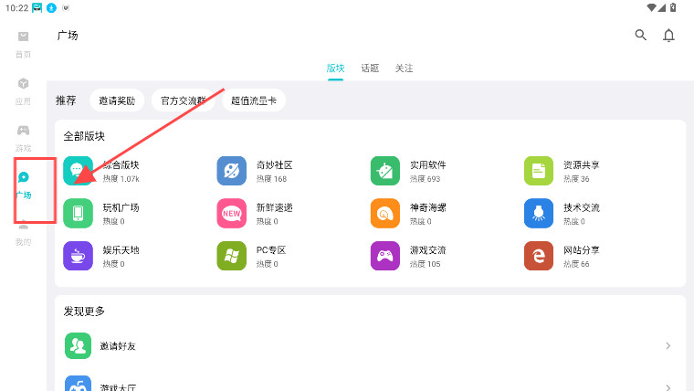The image size is (694, 391).
Task: Open the 实用软件 android icon
Action: pyautogui.click(x=385, y=171)
